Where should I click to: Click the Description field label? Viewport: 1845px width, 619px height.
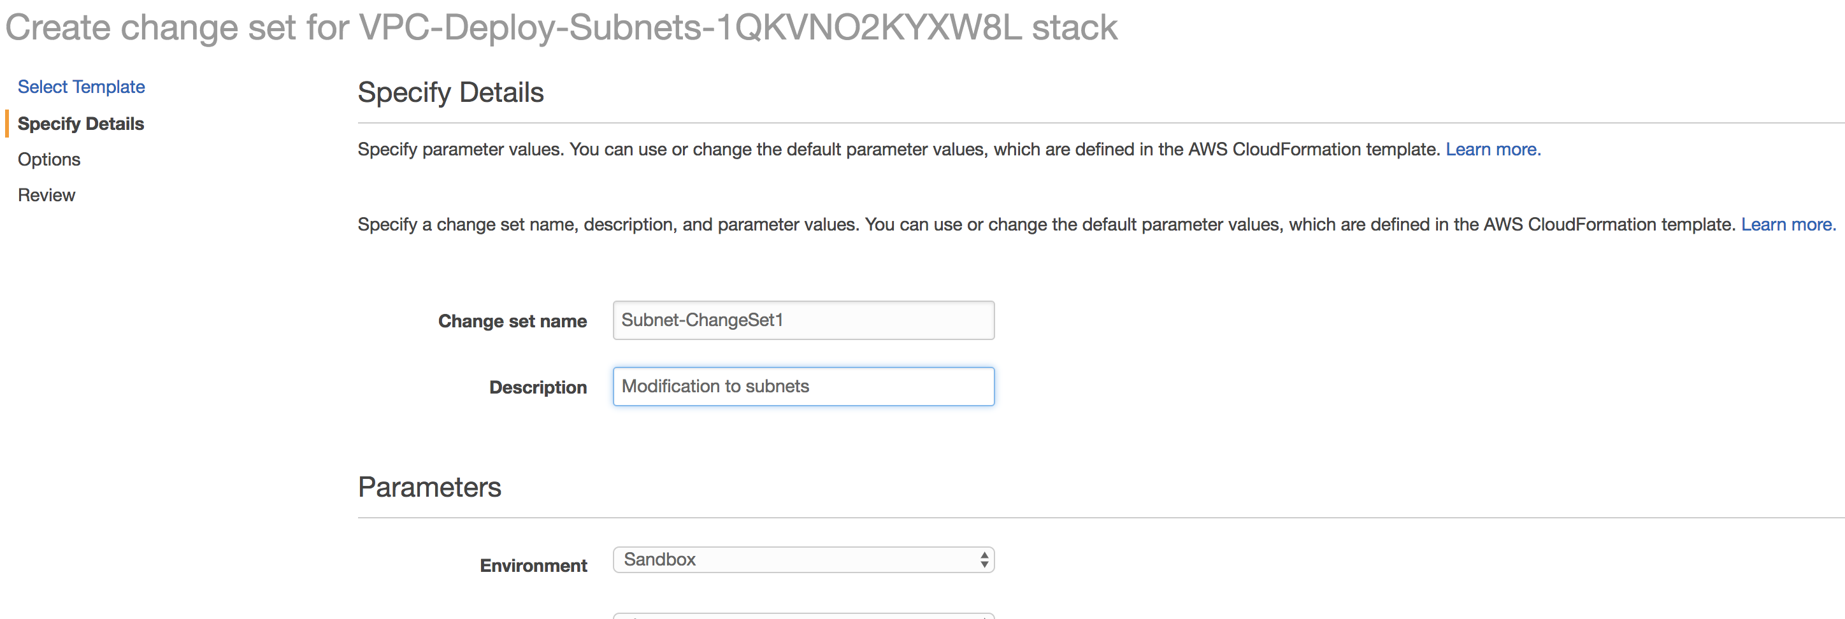coord(538,387)
